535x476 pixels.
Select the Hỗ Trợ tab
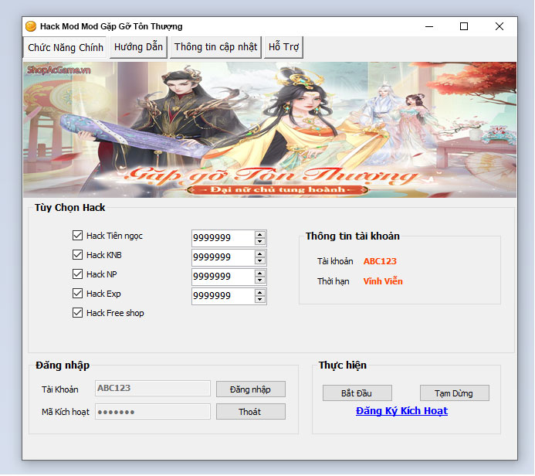(x=283, y=47)
